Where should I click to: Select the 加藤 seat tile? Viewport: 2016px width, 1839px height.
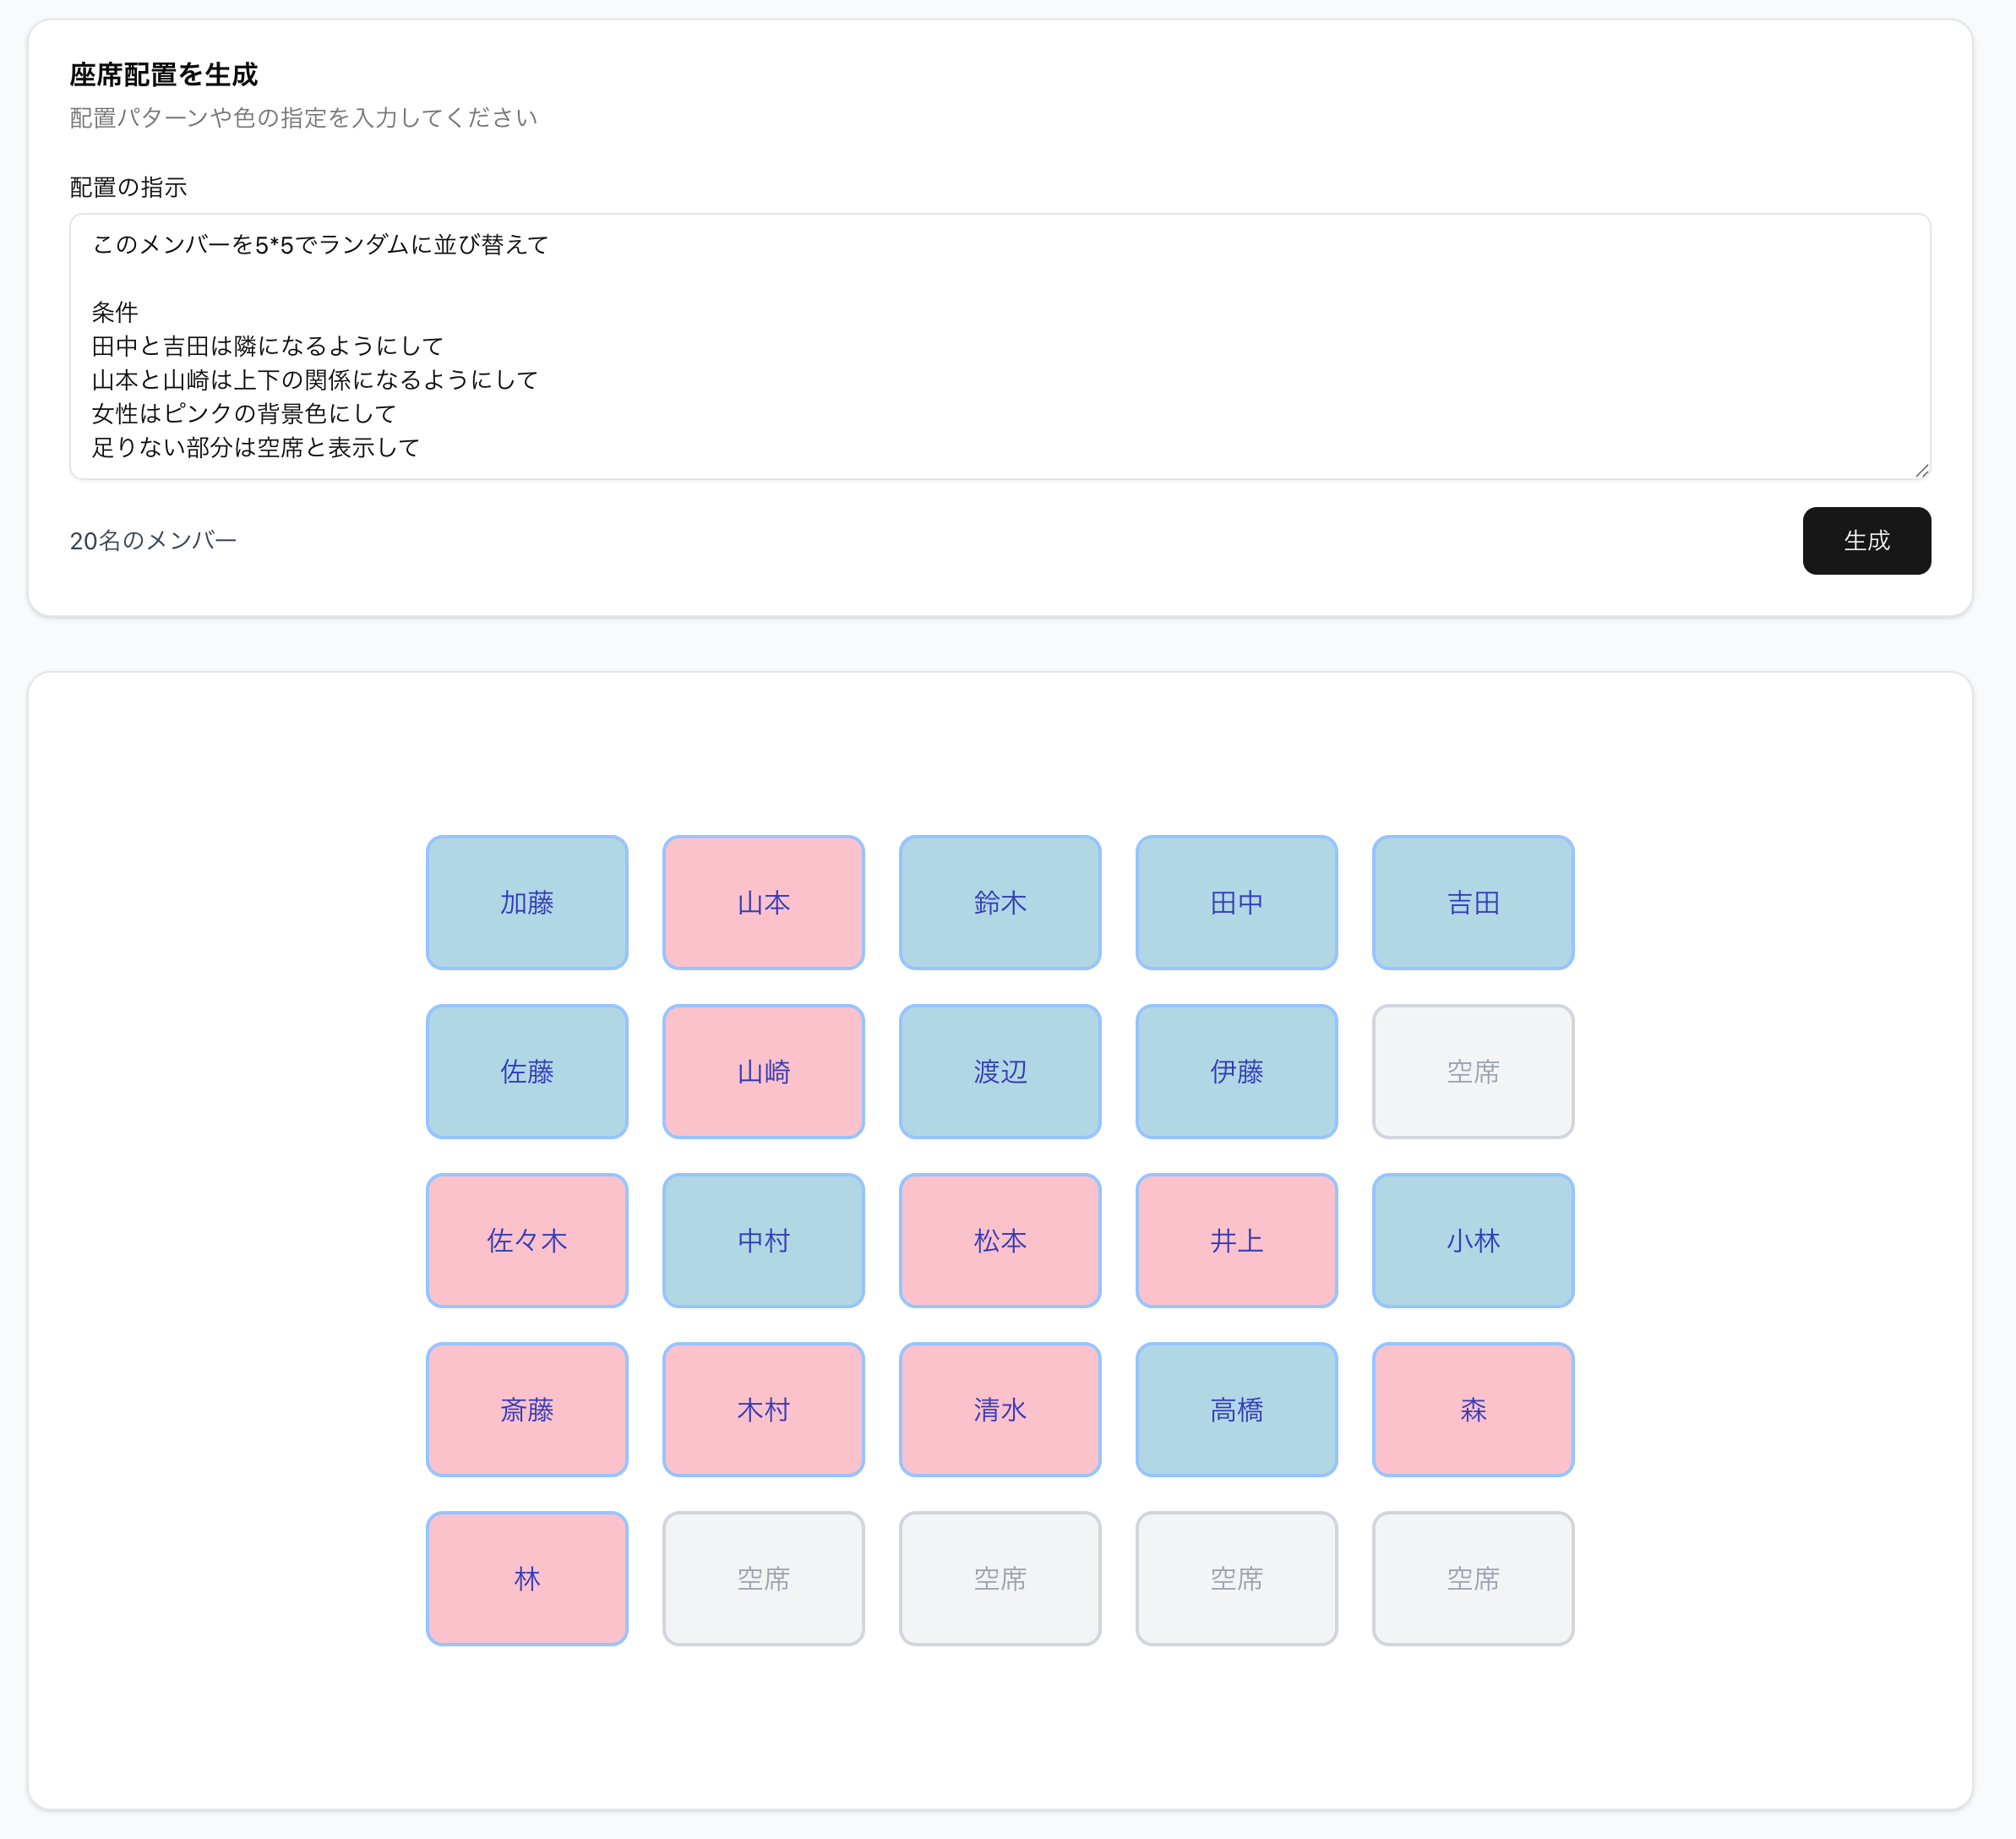(x=527, y=902)
